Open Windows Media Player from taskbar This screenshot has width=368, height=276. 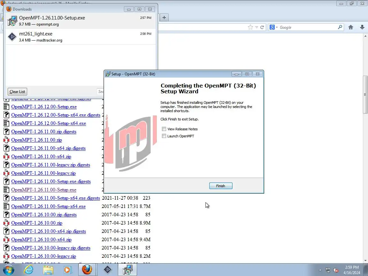[68, 270]
